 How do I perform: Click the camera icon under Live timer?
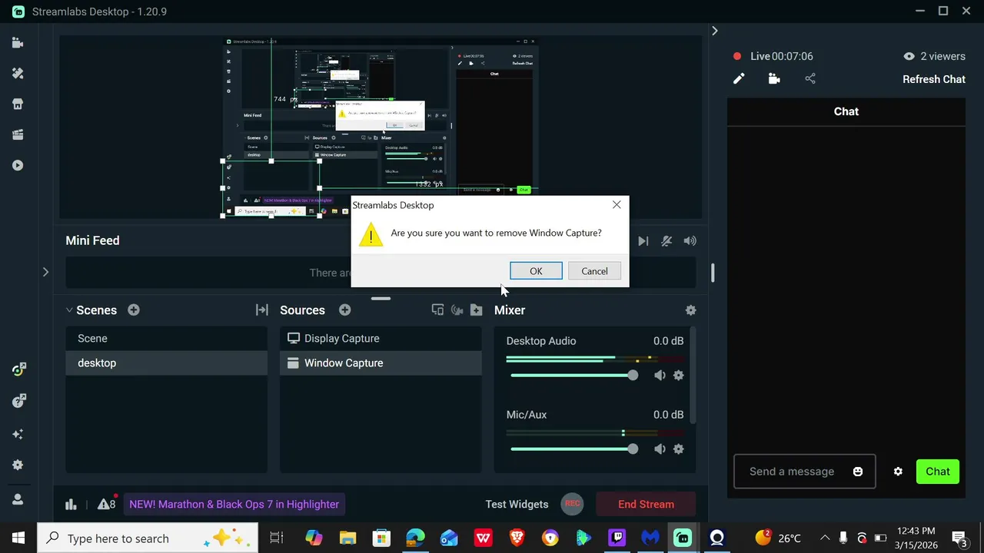[774, 79]
